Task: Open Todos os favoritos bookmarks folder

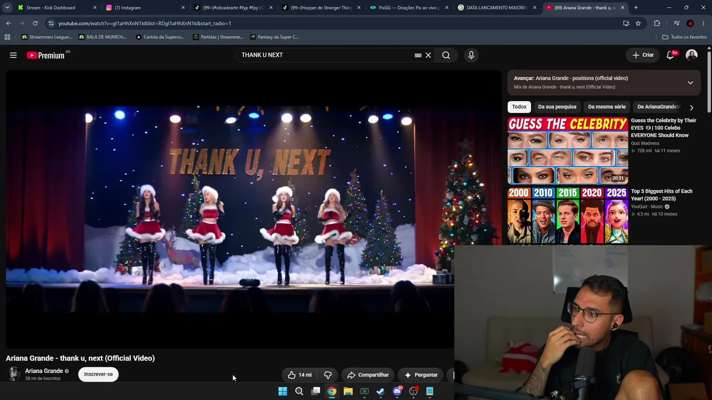Action: point(684,37)
